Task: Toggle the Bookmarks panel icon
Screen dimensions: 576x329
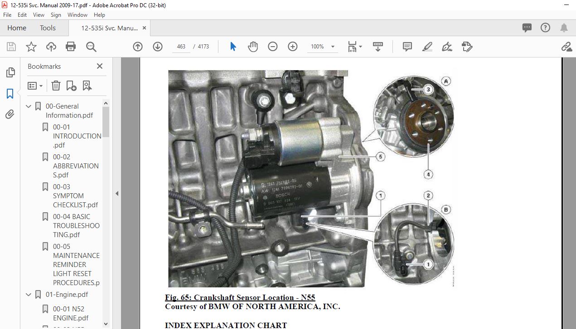Action: pos(10,94)
